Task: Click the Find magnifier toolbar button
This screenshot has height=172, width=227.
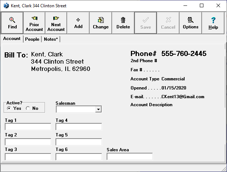Action: tap(12, 23)
